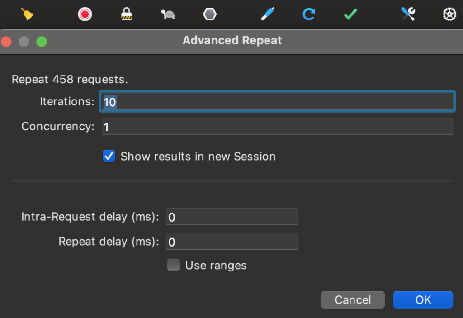
Task: Click the green Validate checkmark icon
Action: (x=350, y=14)
